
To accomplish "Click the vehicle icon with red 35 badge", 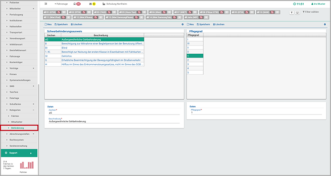I will [x=77, y=4].
